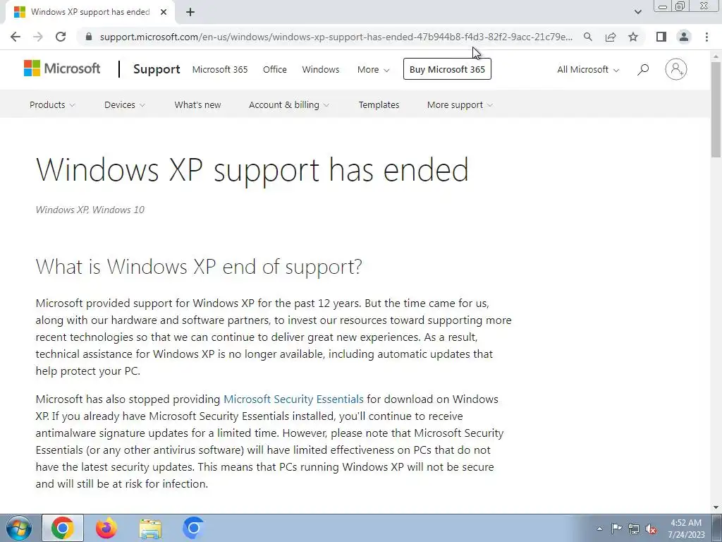This screenshot has height=542, width=722.
Task: Open the side panel icon in Chrome toolbar
Action: [x=661, y=37]
